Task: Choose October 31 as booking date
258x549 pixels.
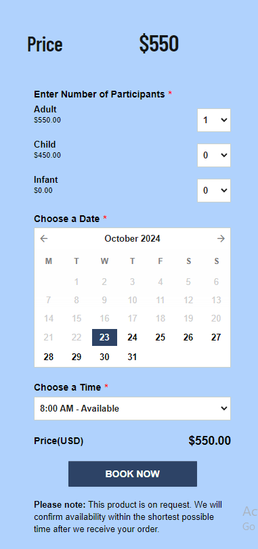Action: [132, 357]
